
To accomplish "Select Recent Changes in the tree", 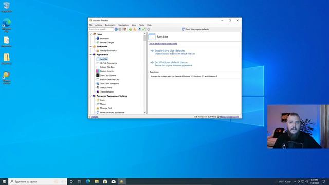I will (107, 42).
